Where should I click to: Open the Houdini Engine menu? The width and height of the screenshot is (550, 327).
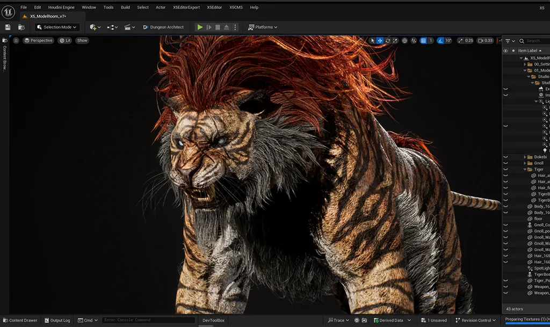[61, 8]
